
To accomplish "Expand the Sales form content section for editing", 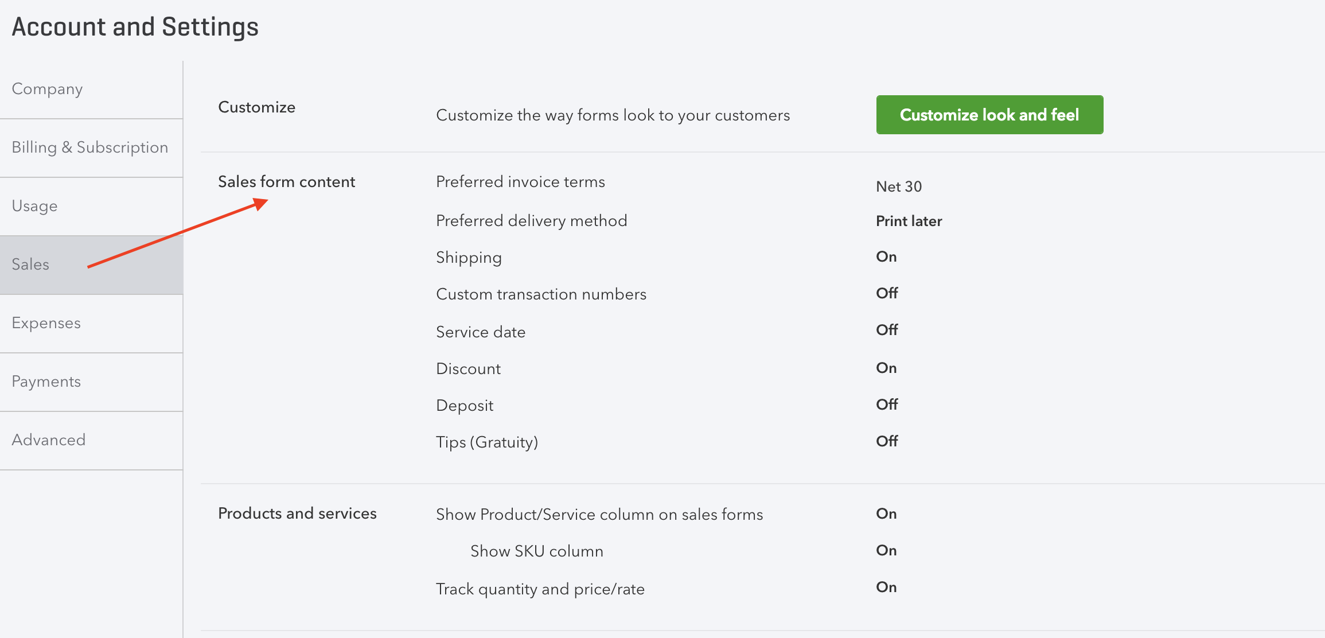I will (286, 182).
